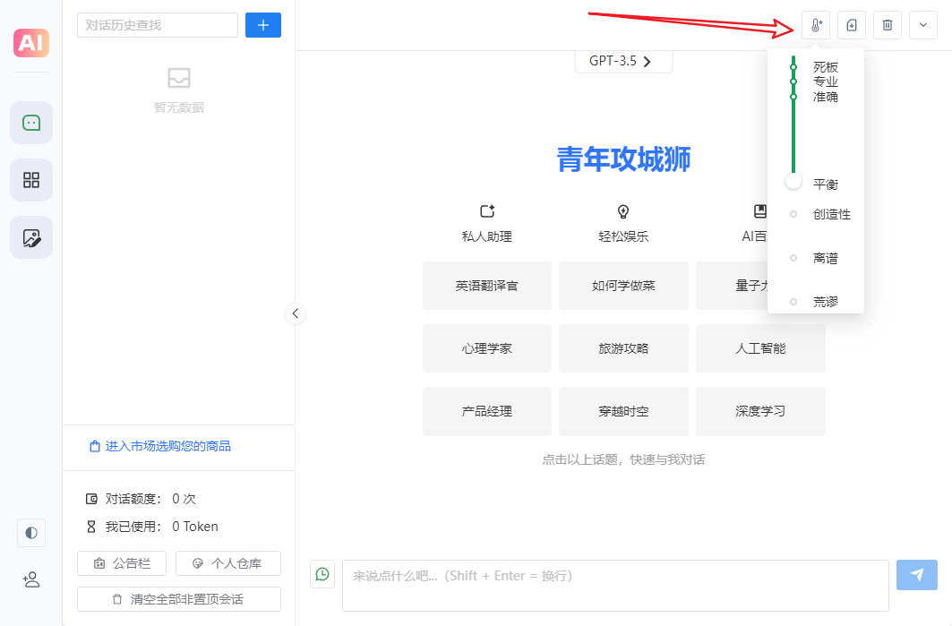
Task: Collapse the toolbar with the chevron icon
Action: click(922, 24)
